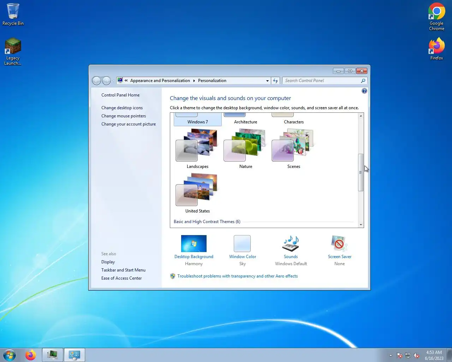Screen dimensions: 452x362
Task: Go back with the Back arrow button
Action: (x=96, y=81)
